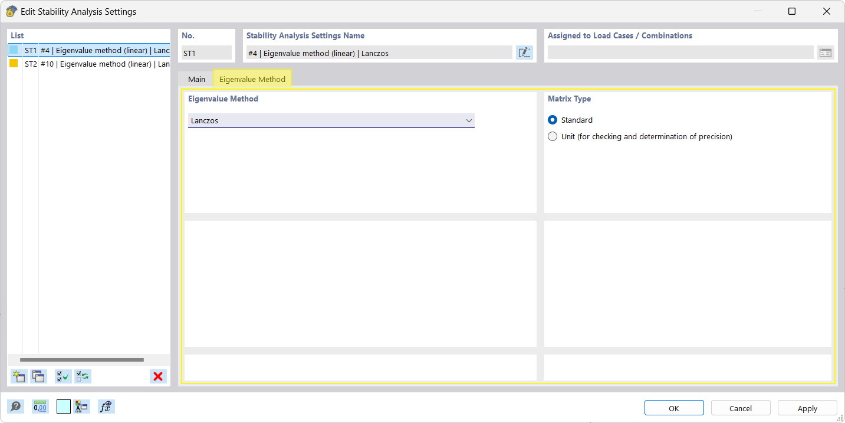This screenshot has width=845, height=423.
Task: Open the assigned load cases selection icon
Action: 826,53
